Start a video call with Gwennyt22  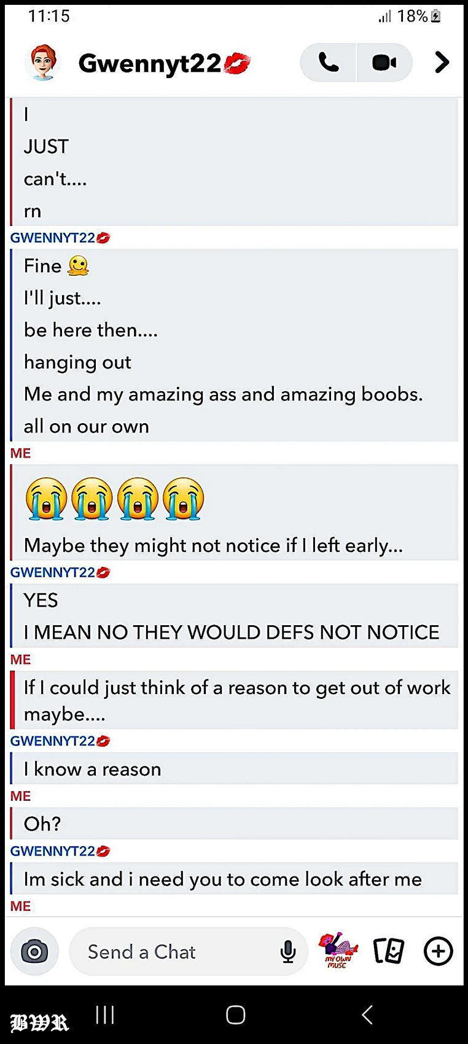point(384,63)
